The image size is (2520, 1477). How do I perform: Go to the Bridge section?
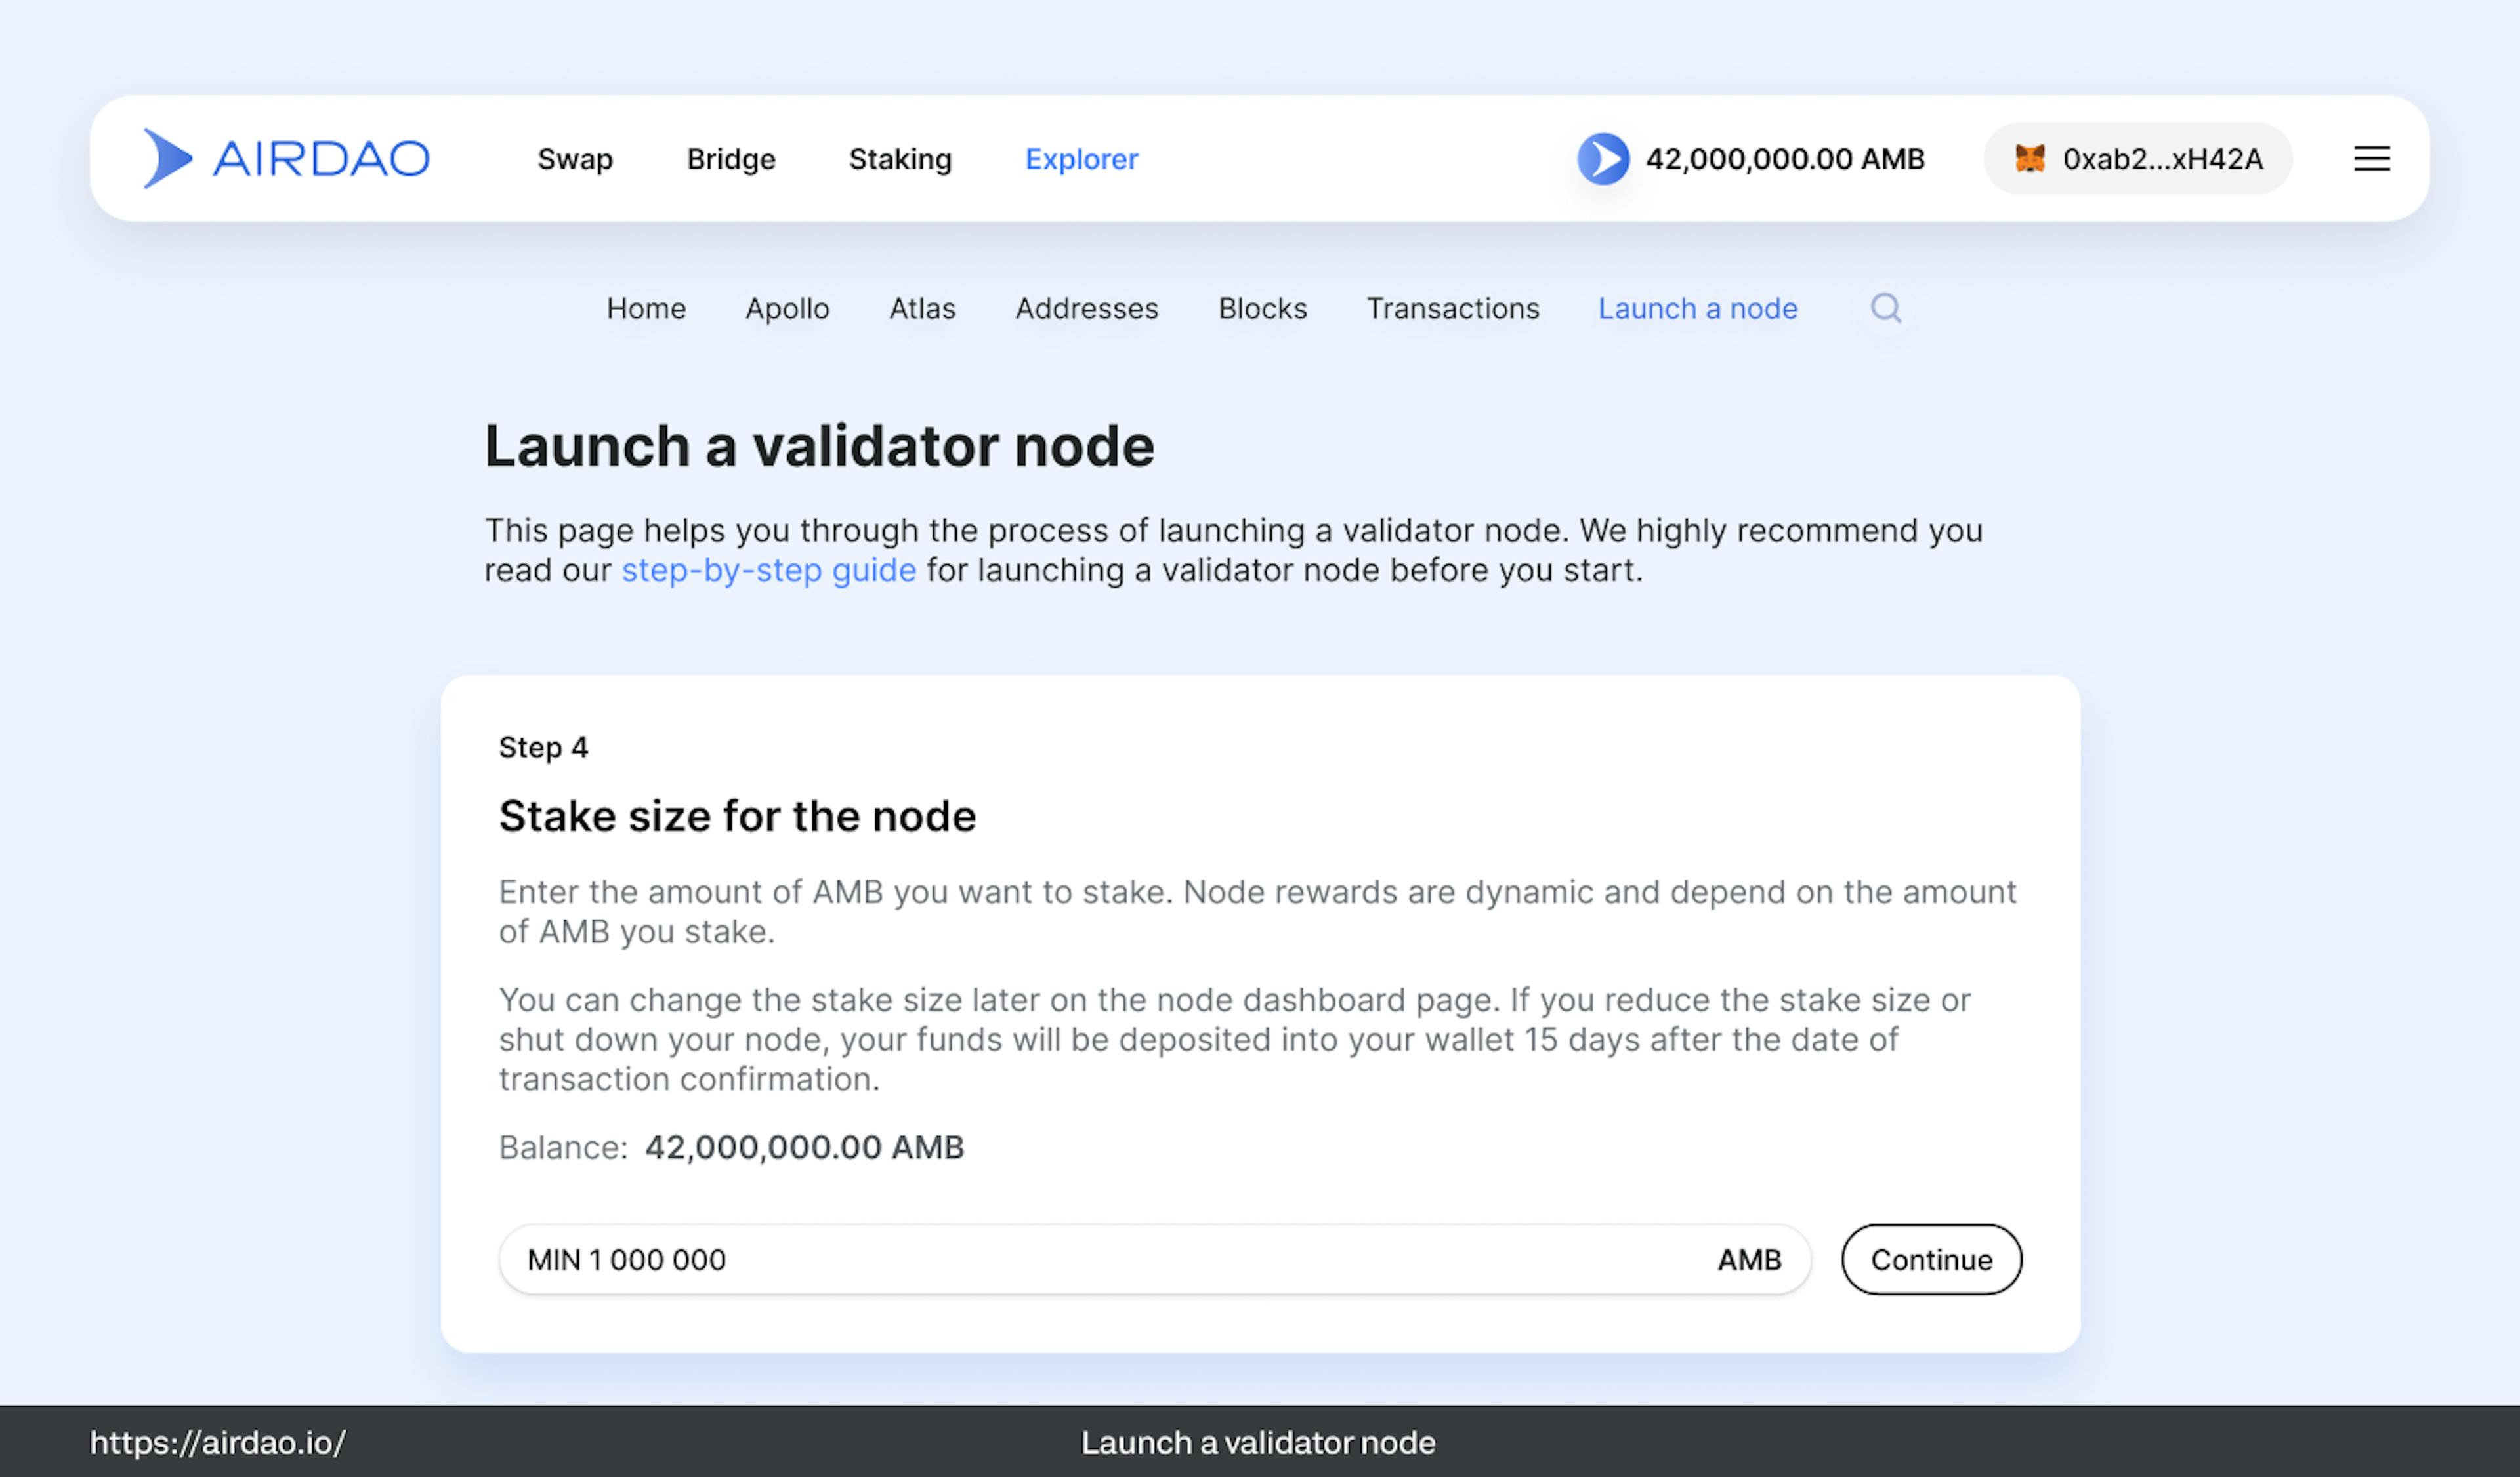(x=731, y=159)
